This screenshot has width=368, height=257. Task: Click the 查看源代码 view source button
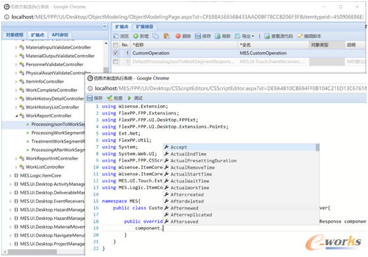point(278,36)
